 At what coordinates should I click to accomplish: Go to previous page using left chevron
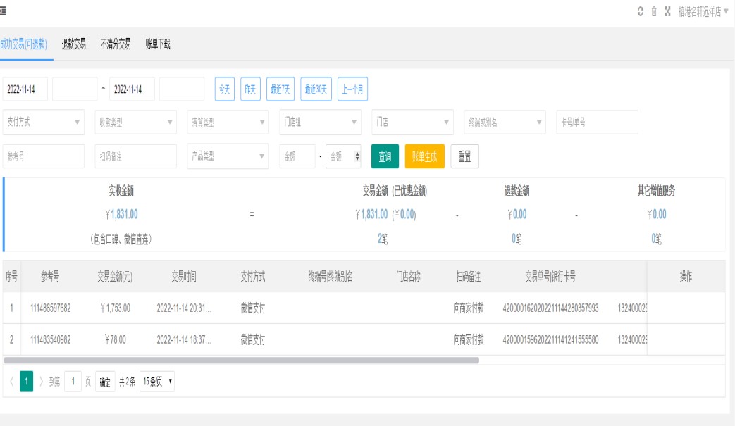pyautogui.click(x=11, y=382)
